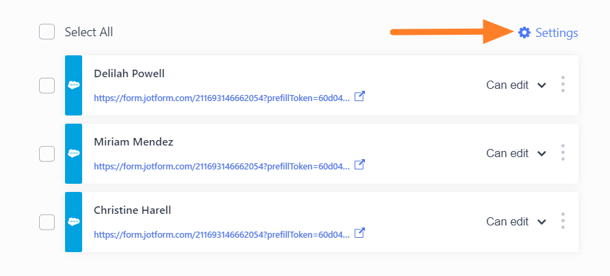Open the three-dot menu for Delilah Powell
Image resolution: width=610 pixels, height=276 pixels.
(x=563, y=85)
